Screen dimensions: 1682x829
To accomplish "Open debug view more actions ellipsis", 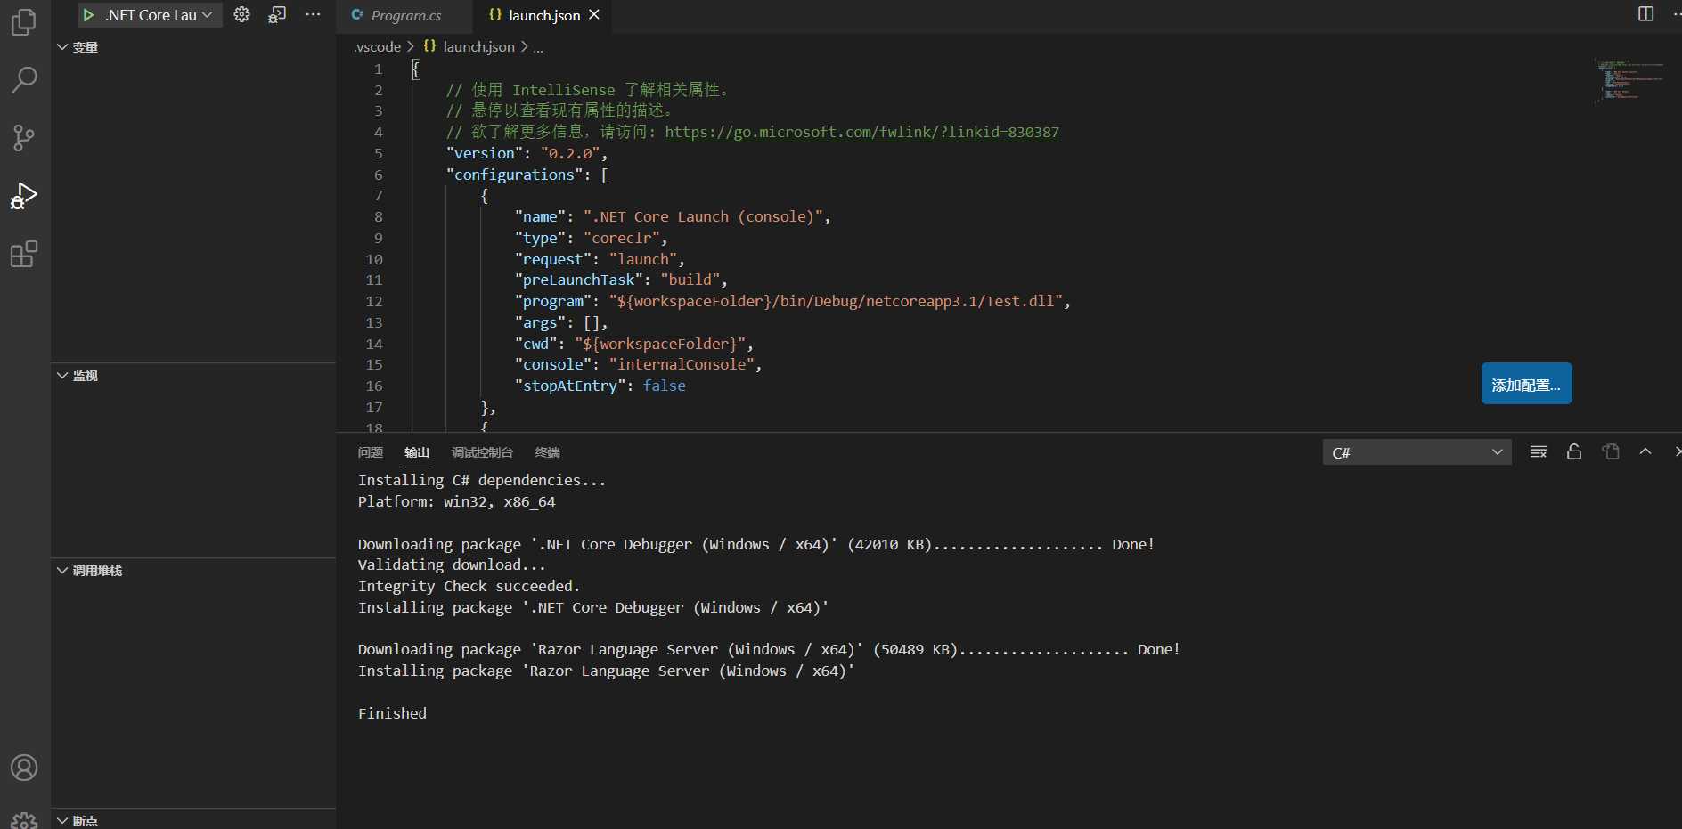I will 313,14.
